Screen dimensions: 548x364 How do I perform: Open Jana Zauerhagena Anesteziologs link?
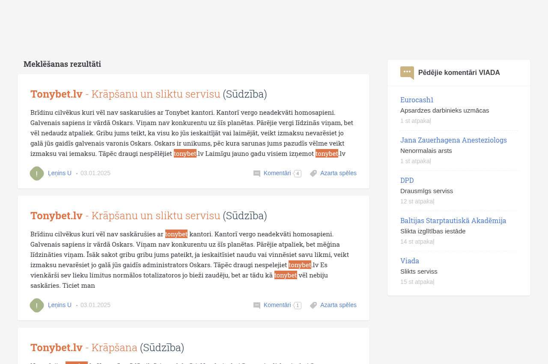(453, 140)
